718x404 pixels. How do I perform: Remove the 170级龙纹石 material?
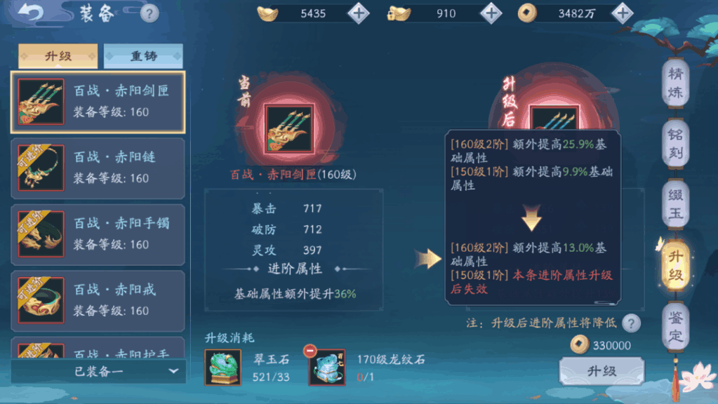click(310, 351)
